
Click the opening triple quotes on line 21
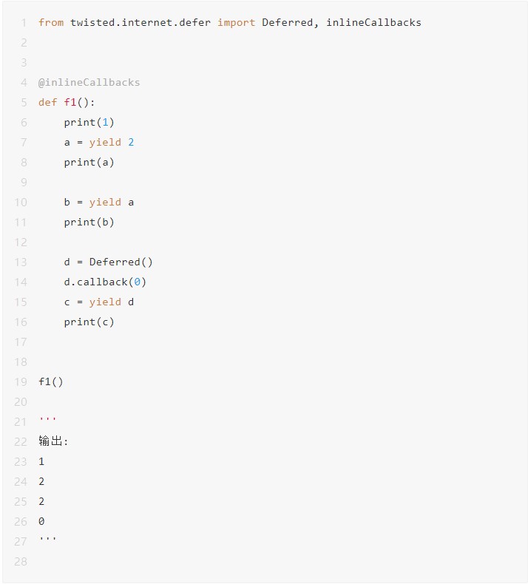[47, 420]
